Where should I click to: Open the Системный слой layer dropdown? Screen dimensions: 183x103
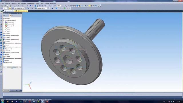25,8
